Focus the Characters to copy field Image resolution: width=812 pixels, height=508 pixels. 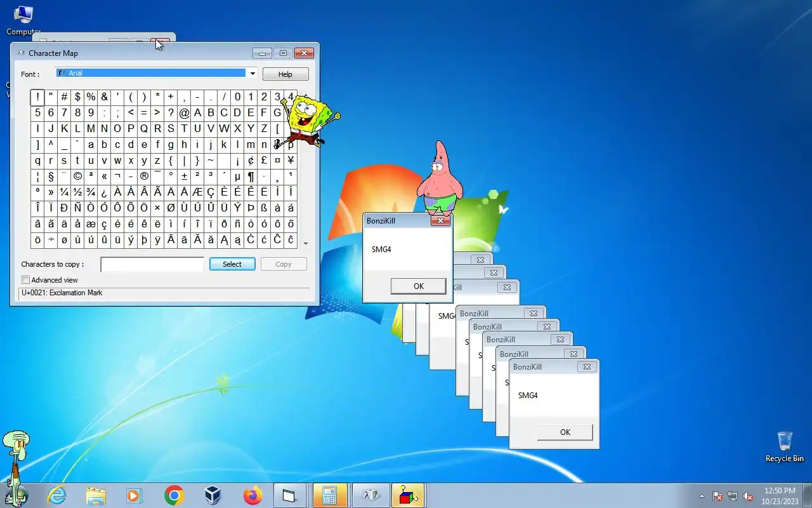point(152,264)
